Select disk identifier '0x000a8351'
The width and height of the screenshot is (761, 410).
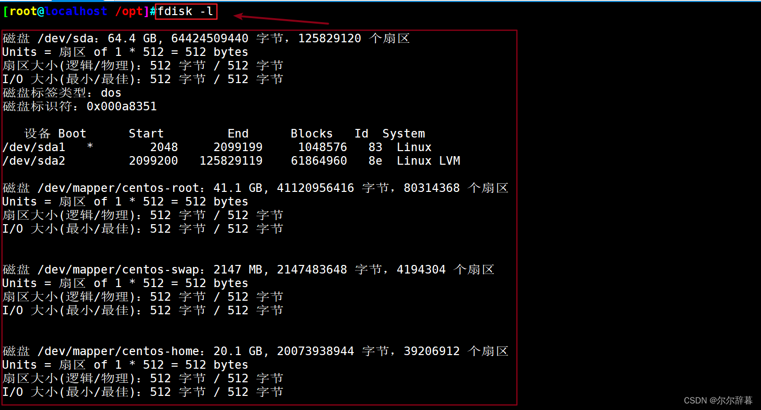[x=122, y=106]
